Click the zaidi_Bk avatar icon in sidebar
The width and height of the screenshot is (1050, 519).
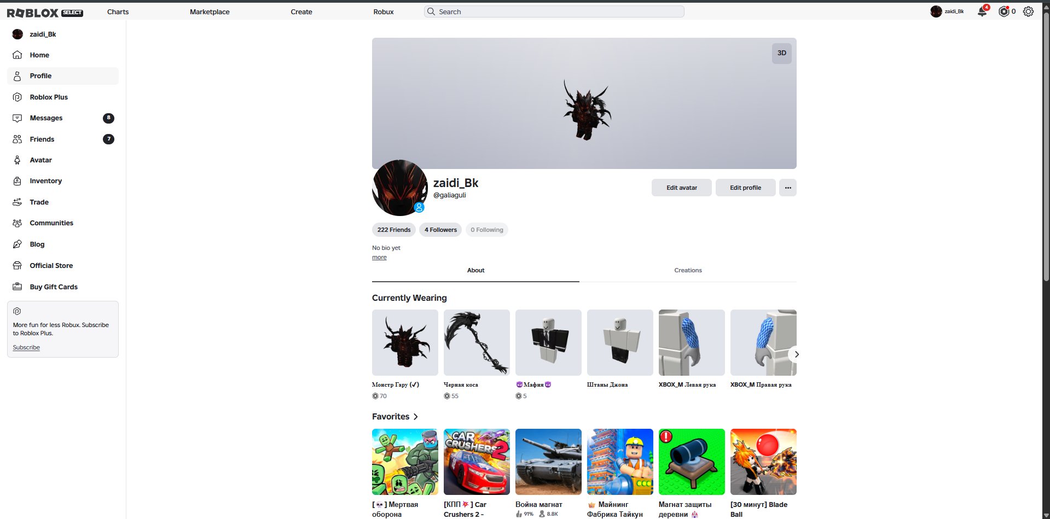18,34
